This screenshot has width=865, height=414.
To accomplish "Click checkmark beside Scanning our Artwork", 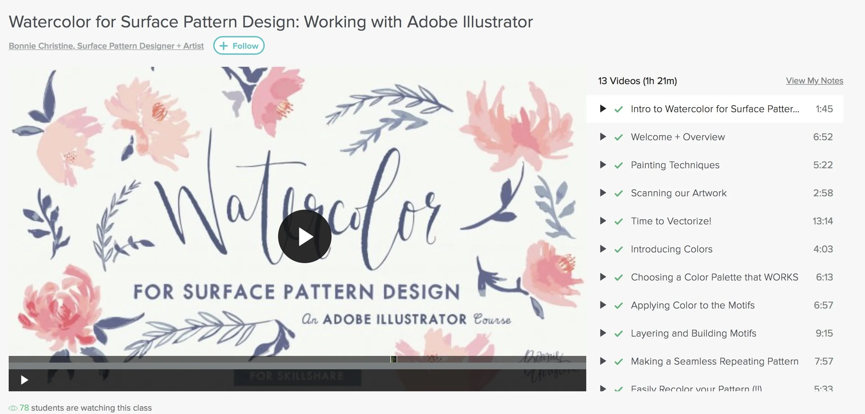I will [x=618, y=194].
